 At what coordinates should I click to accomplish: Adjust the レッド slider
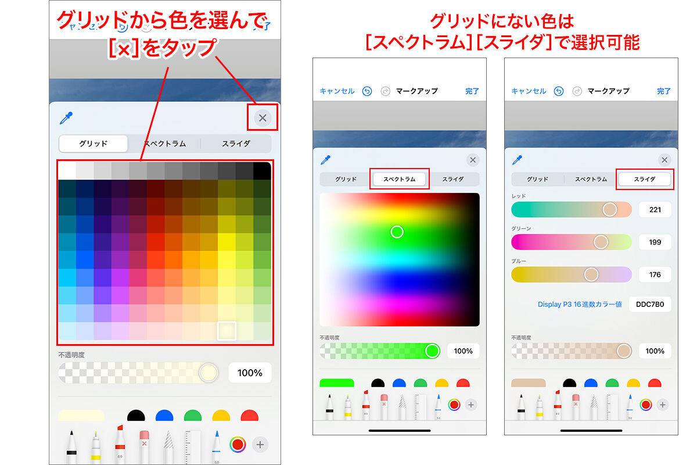572,209
